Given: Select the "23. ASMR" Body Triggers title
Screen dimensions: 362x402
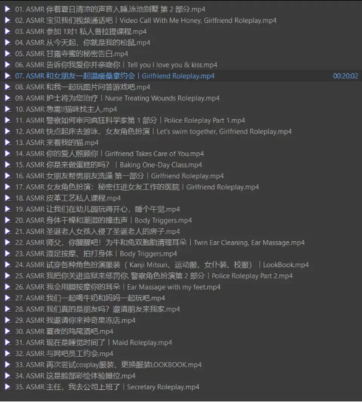Looking at the screenshot, I should click(96, 254).
